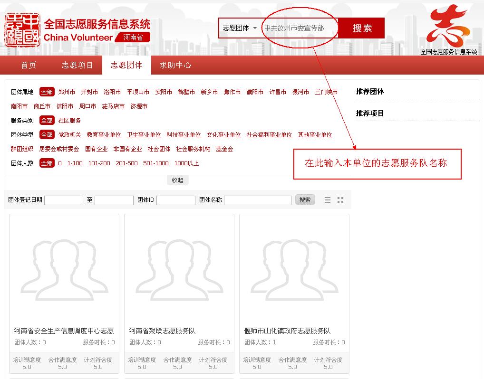Select 全部 filter for 团体类型
This screenshot has height=379, width=484.
point(47,135)
